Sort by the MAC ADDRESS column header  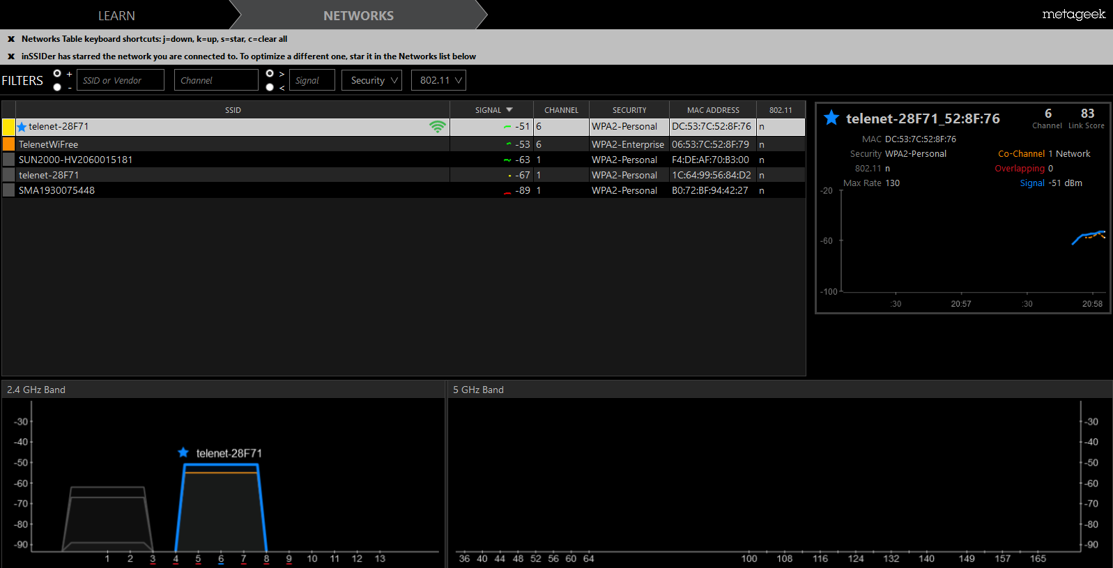click(x=713, y=110)
